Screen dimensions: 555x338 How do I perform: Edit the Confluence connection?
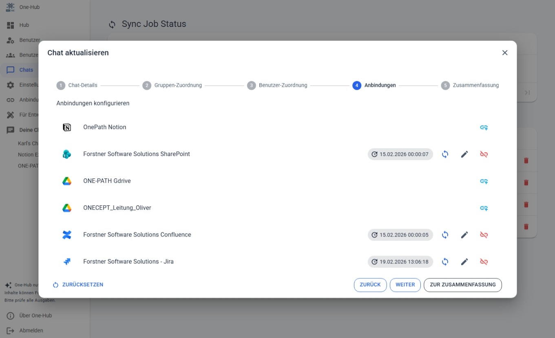point(464,235)
